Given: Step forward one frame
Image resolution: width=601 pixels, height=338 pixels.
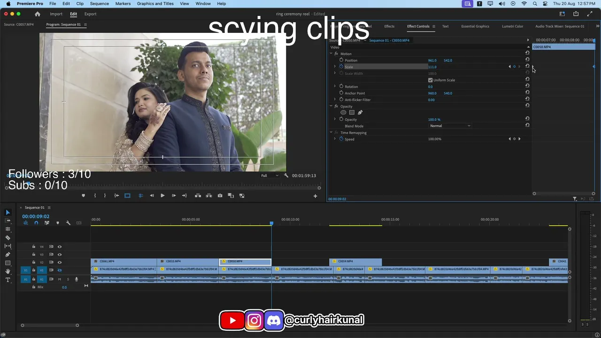Looking at the screenshot, I should point(173,196).
